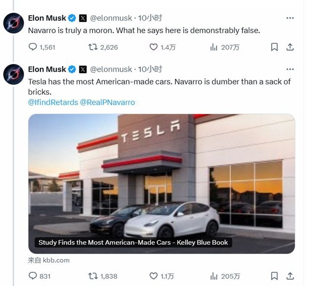Open more options for the first tweet
The width and height of the screenshot is (313, 286).
click(x=290, y=18)
